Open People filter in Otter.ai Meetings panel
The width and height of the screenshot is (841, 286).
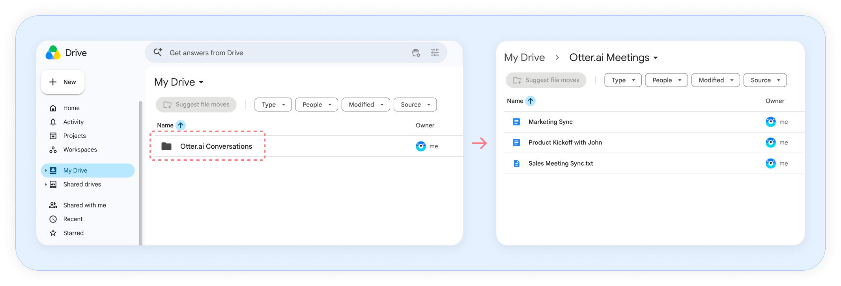pyautogui.click(x=666, y=80)
